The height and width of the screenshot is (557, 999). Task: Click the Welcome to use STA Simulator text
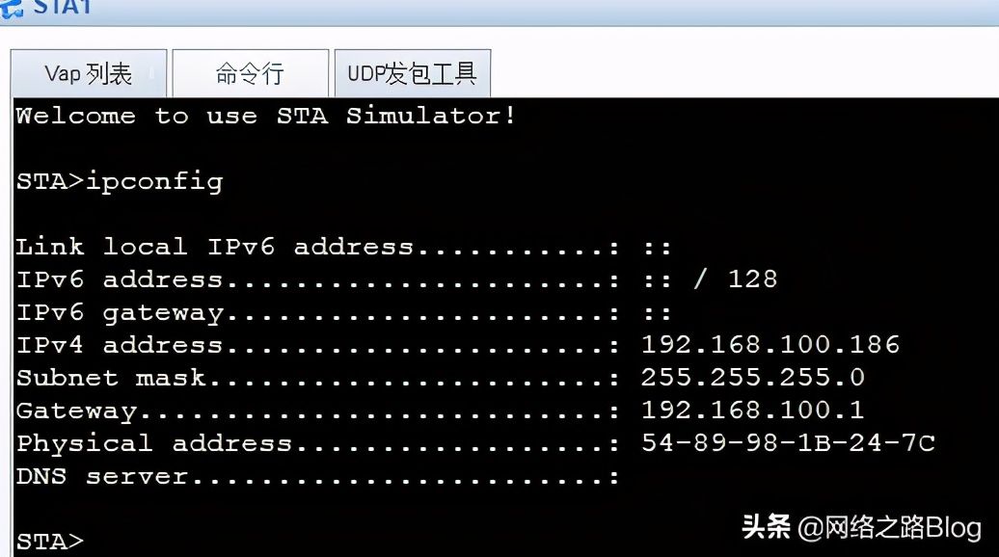coord(266,116)
